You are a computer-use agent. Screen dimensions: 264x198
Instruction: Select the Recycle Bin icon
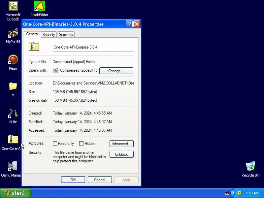click(x=250, y=166)
